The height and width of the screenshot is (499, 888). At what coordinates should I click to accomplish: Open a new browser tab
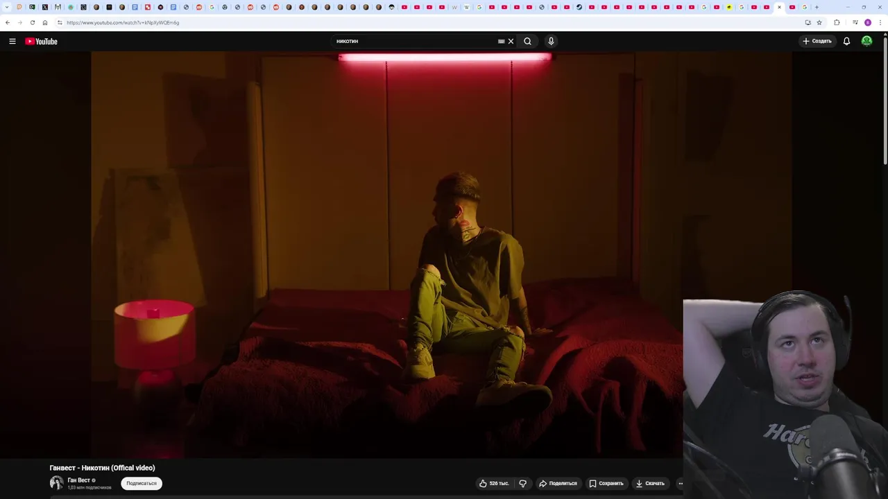pyautogui.click(x=817, y=7)
